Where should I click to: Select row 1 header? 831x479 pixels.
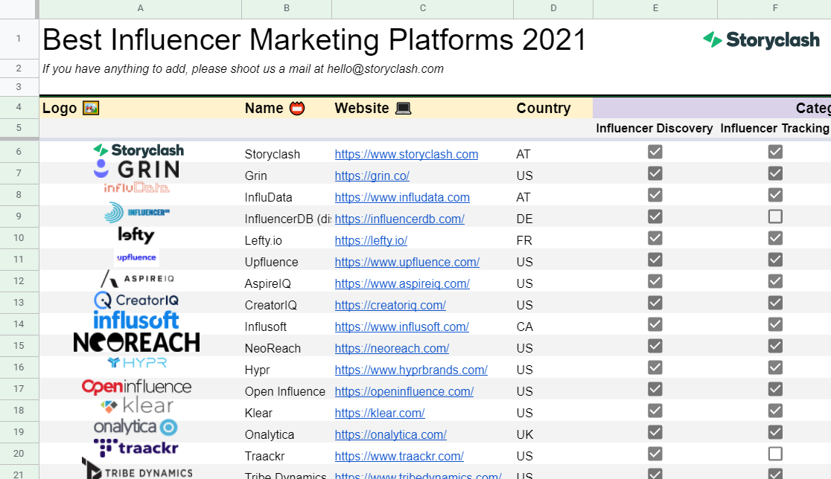19,39
